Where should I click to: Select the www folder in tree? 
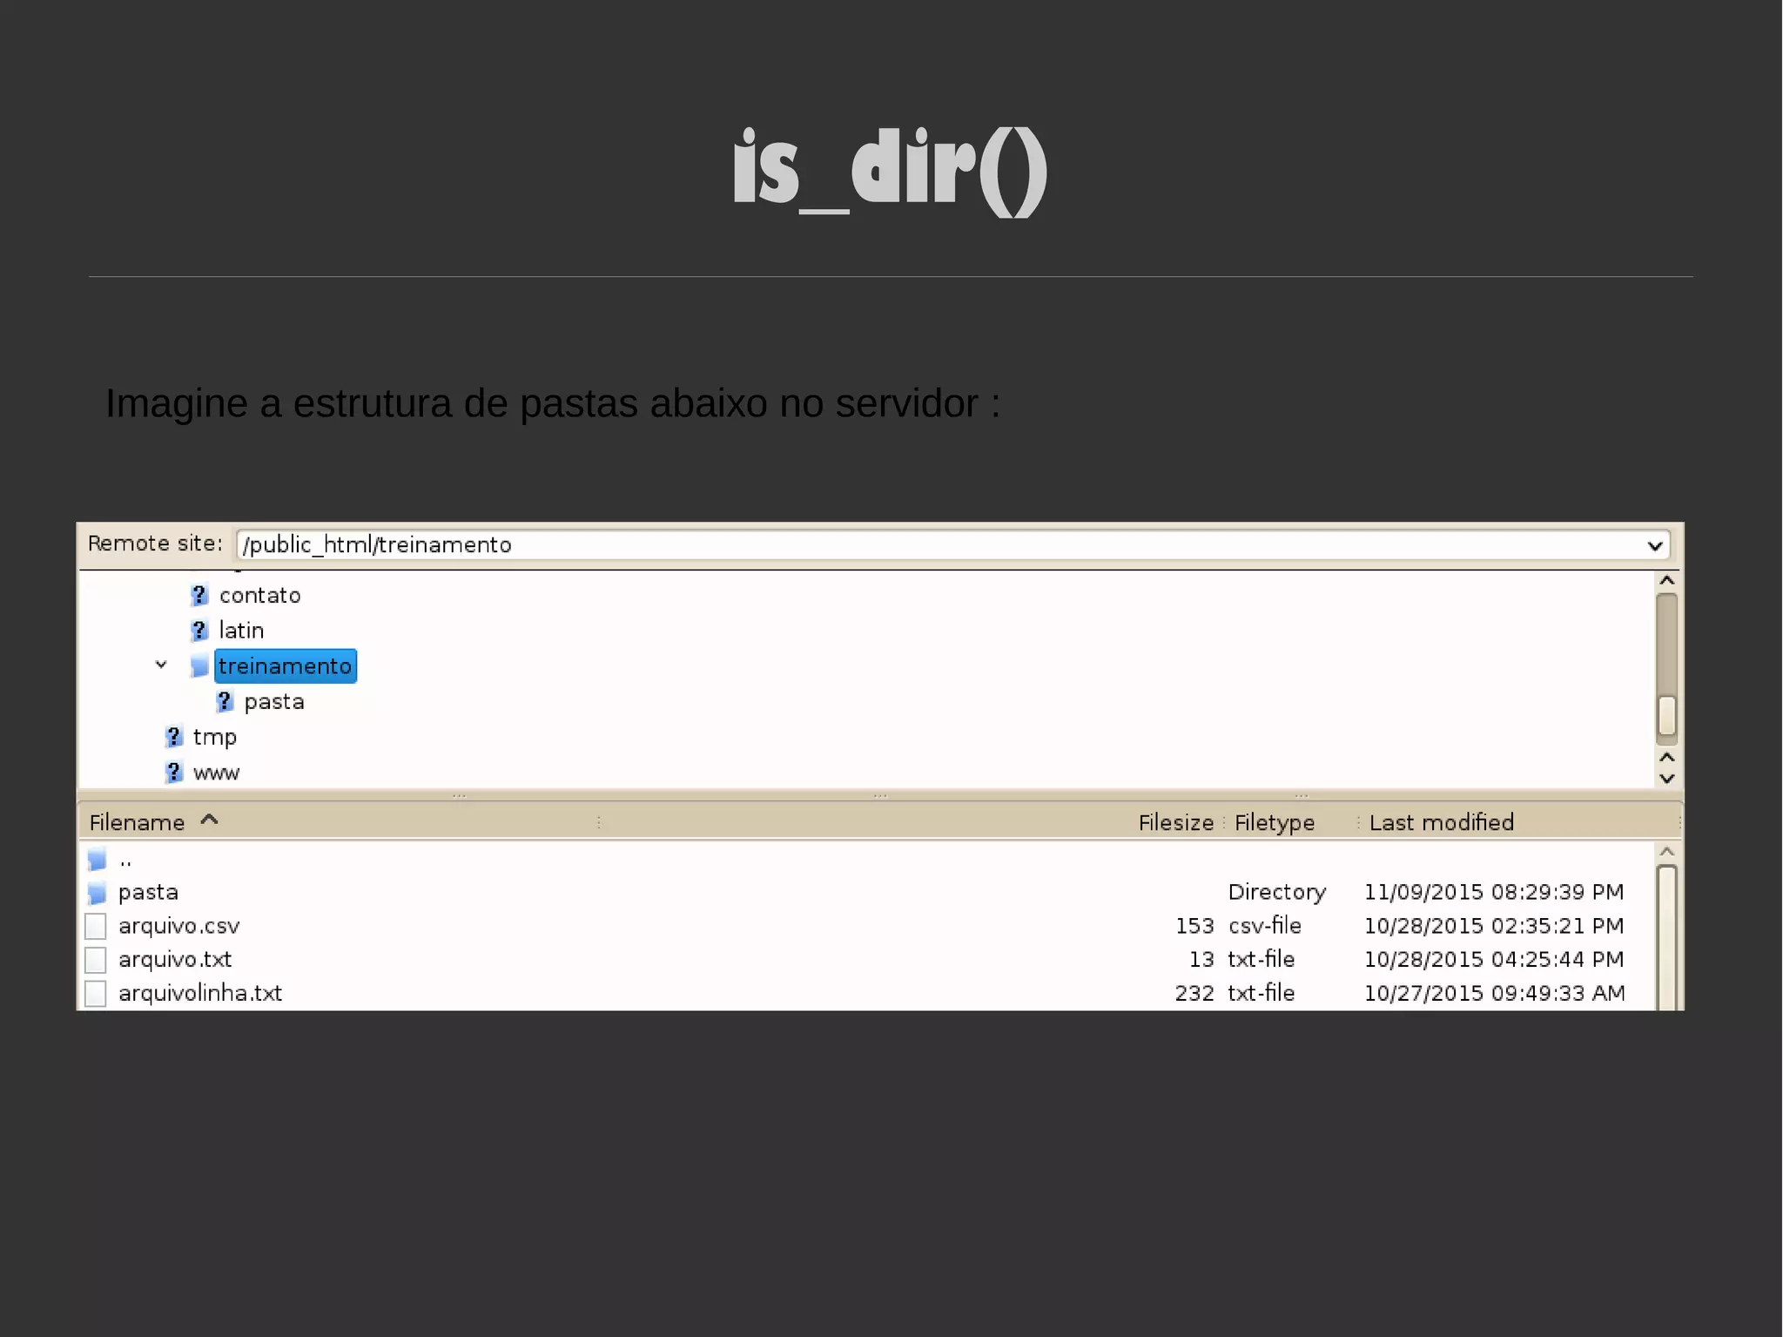(216, 773)
